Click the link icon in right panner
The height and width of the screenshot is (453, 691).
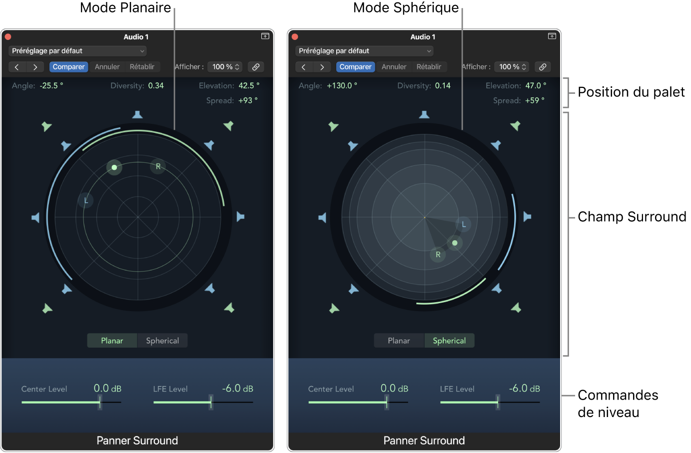click(x=543, y=67)
